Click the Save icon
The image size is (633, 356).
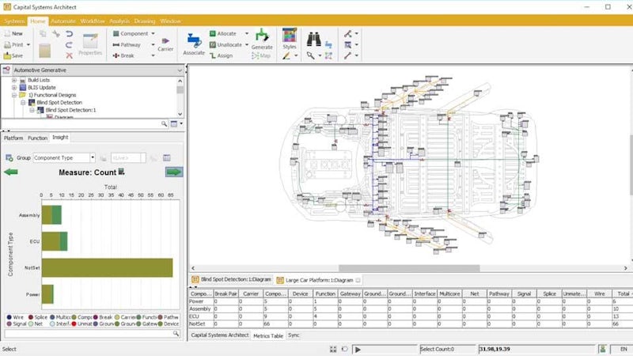coord(13,55)
